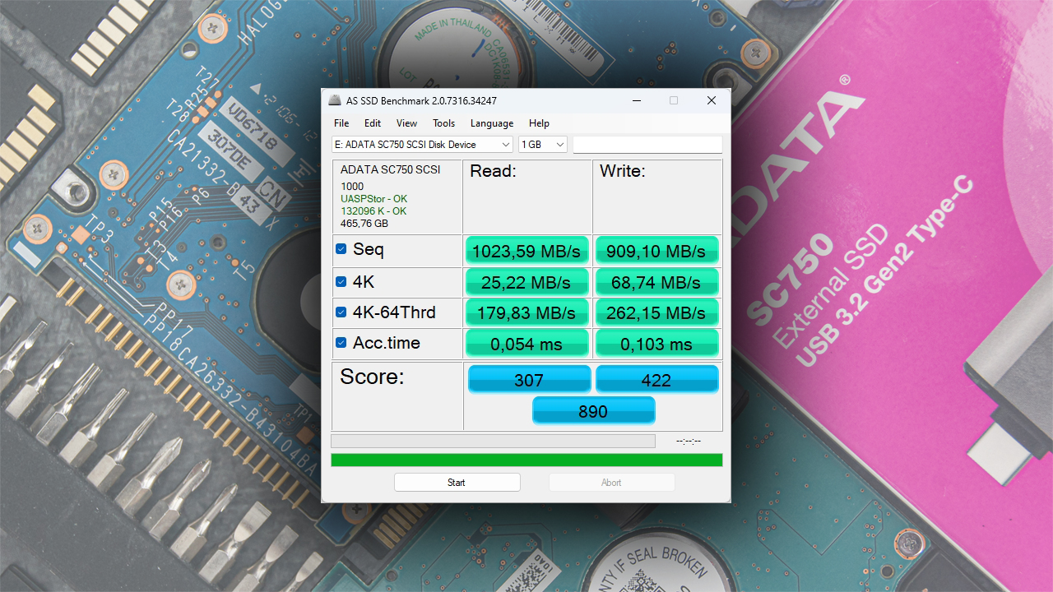Open the Tools menu
This screenshot has width=1053, height=592.
(x=443, y=123)
